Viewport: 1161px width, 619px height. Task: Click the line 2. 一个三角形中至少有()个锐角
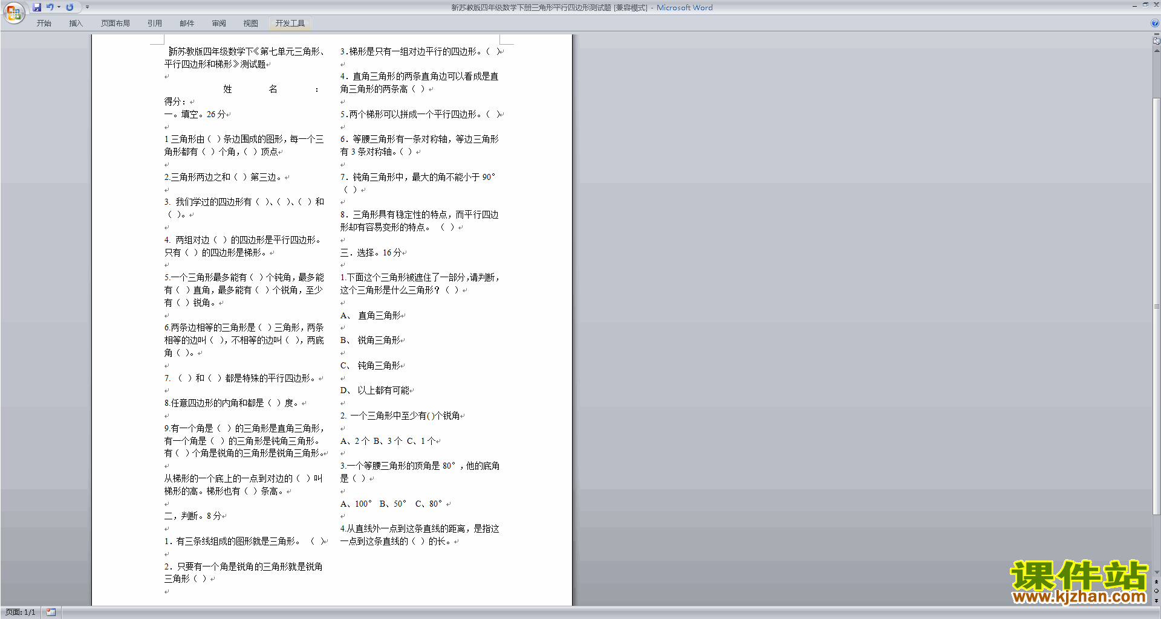tap(400, 415)
